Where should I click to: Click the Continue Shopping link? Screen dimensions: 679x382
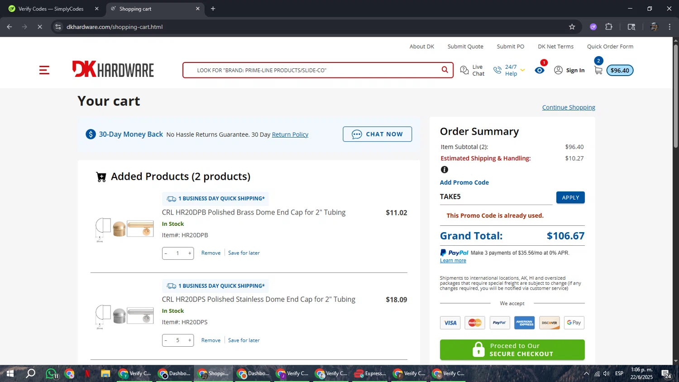coord(569,107)
